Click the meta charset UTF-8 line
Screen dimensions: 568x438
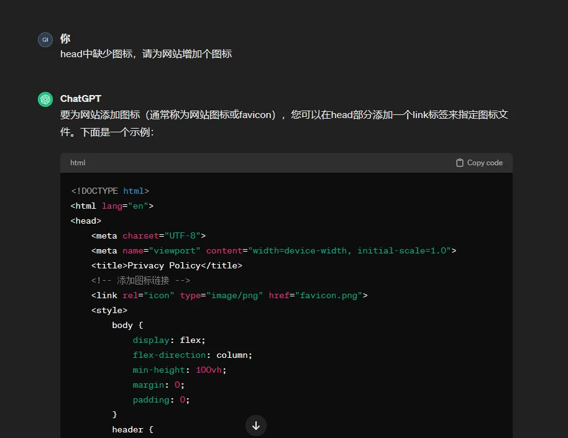(148, 236)
